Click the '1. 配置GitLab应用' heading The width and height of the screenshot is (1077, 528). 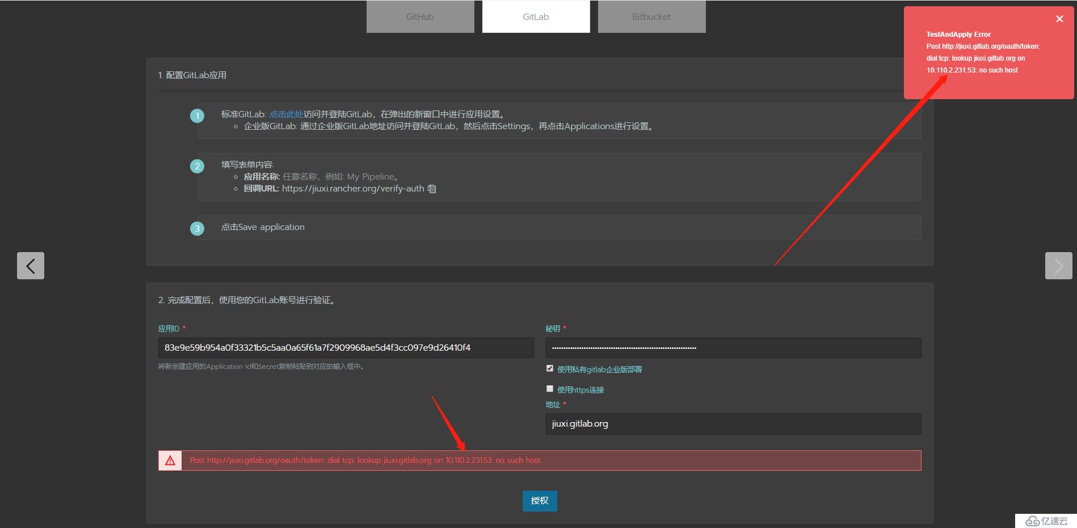coord(192,75)
